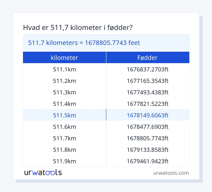This screenshot has width=212, height=192.
Task: Click the 511.6km cell
Action: (64, 127)
